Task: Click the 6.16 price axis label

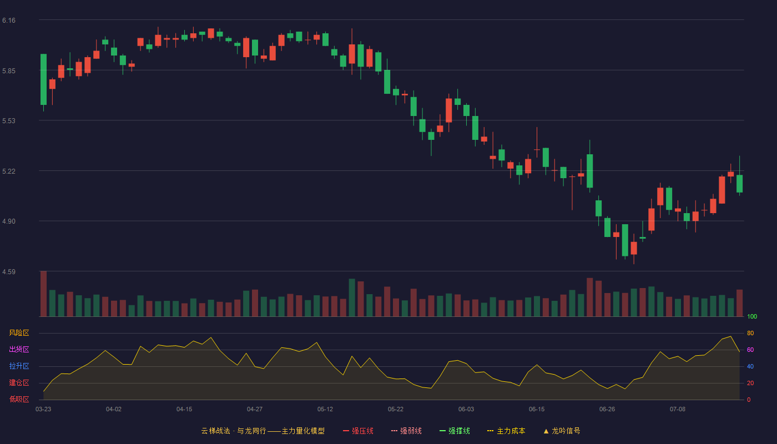Action: [9, 21]
